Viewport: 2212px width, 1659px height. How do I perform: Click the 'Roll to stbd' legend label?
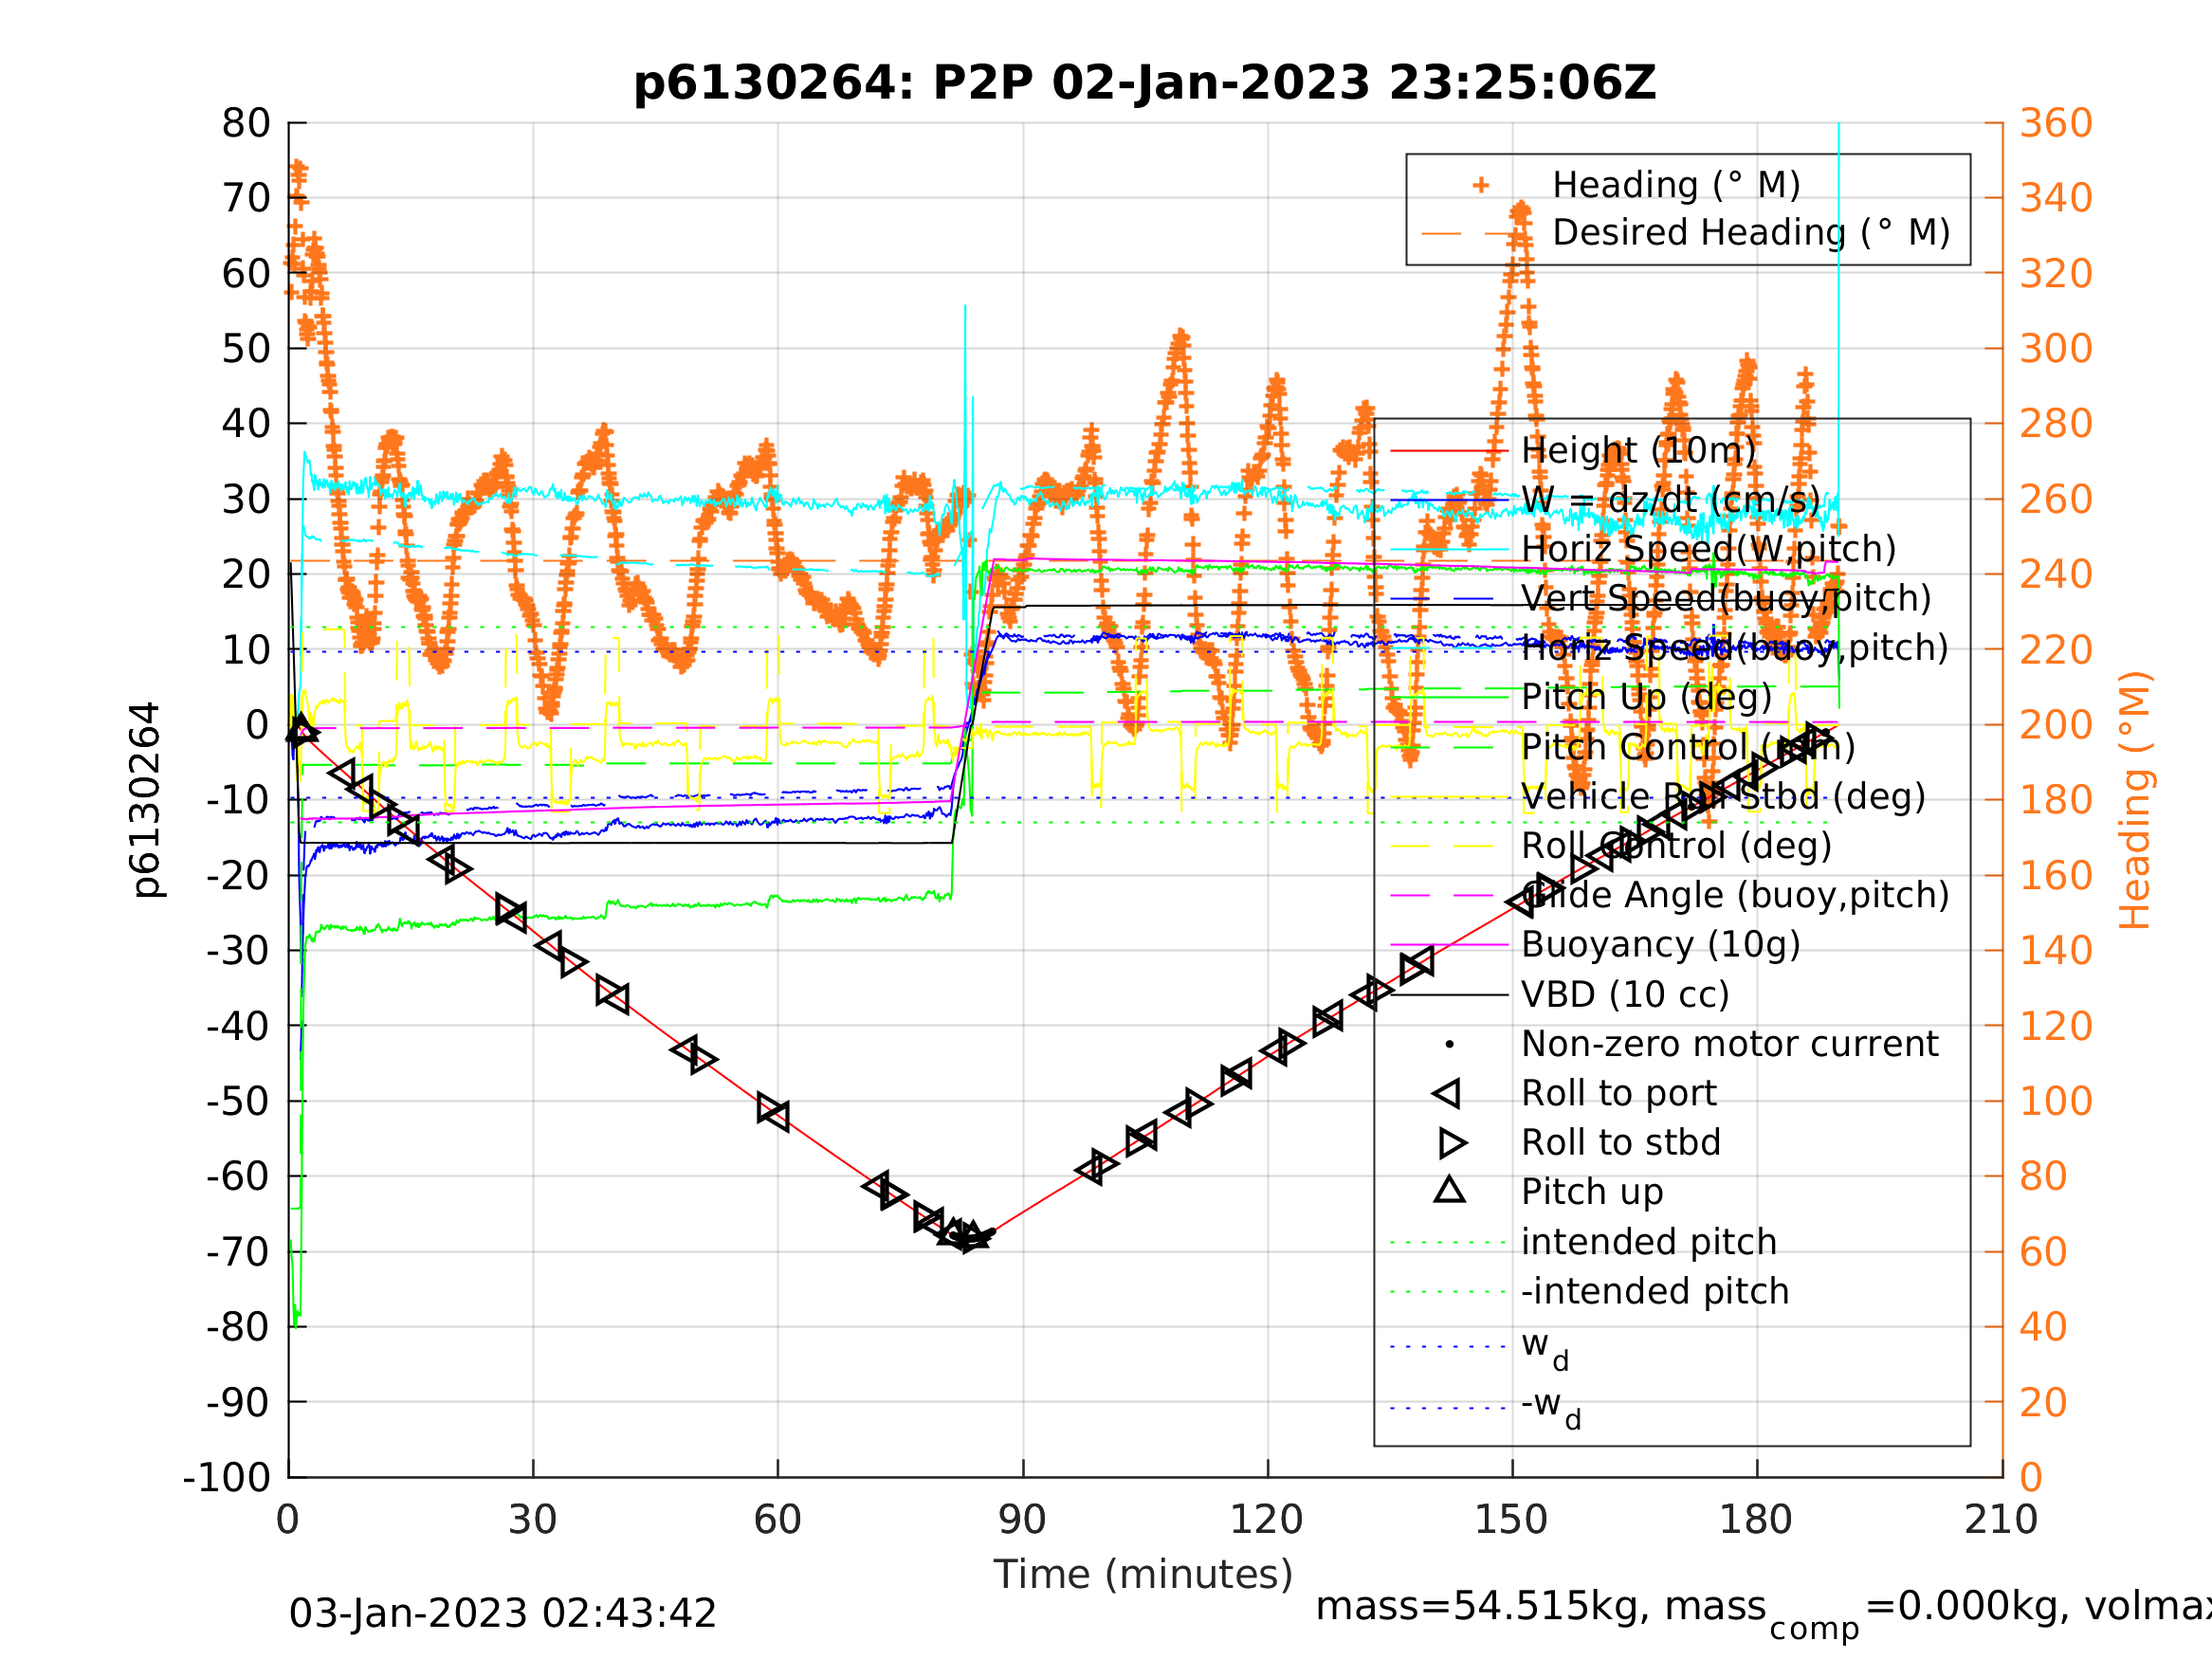pyautogui.click(x=1621, y=1142)
